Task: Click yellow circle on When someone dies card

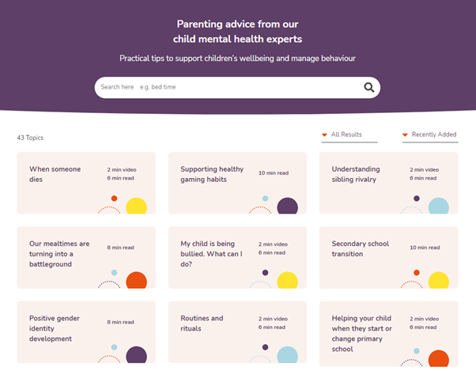Action: (x=136, y=206)
